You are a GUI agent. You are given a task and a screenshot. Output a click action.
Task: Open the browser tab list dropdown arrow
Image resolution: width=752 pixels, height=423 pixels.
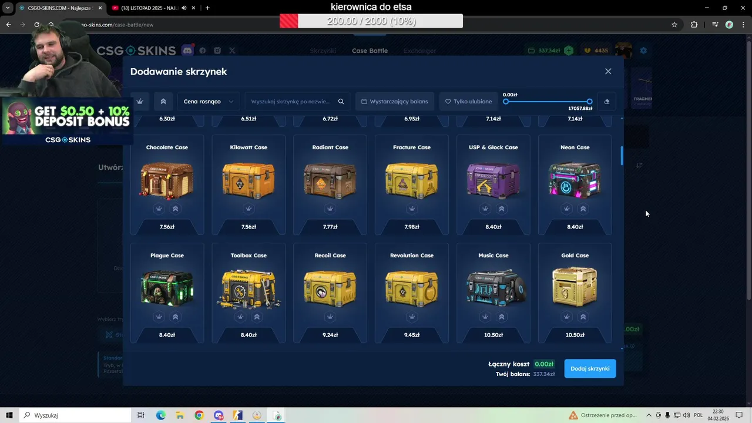(8, 8)
